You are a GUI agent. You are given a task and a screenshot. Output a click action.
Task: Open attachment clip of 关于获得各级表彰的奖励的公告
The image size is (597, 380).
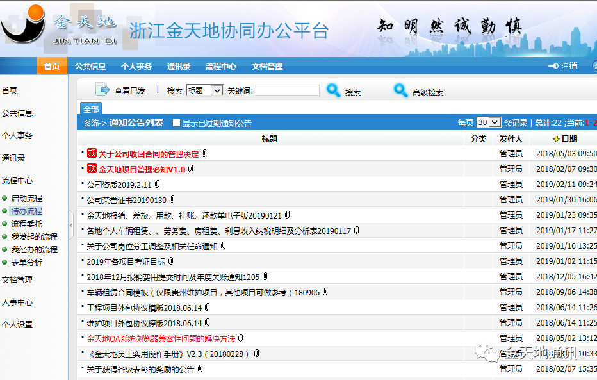tap(200, 368)
